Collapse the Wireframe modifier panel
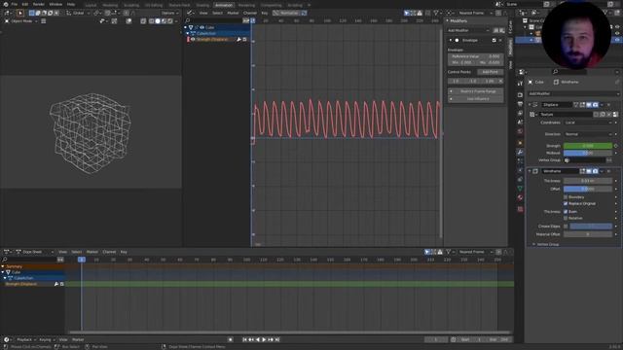This screenshot has width=623, height=350. tap(530, 171)
